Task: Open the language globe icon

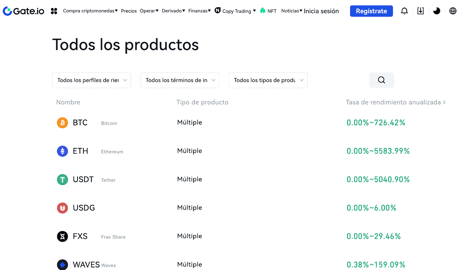Action: tap(453, 11)
